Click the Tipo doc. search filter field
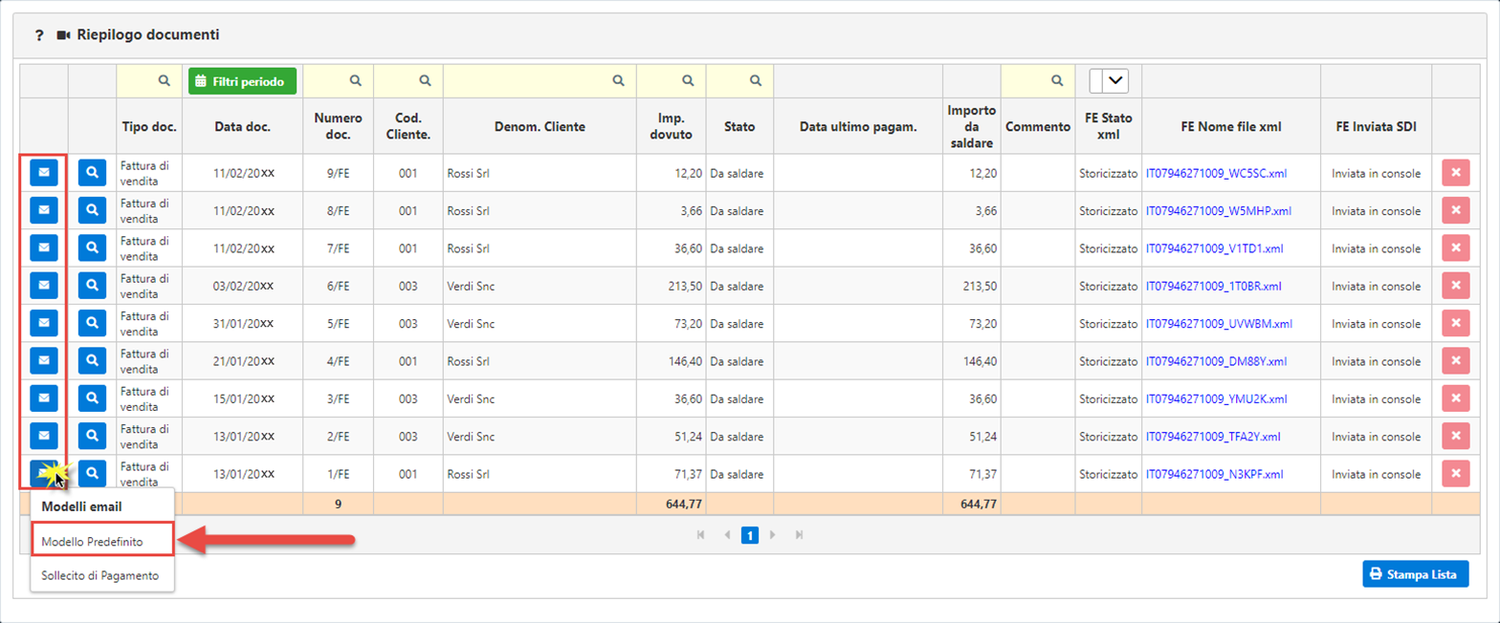This screenshot has height=623, width=1500. [149, 81]
